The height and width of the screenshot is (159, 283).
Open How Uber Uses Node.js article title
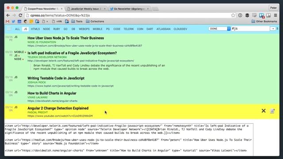pyautogui.click(x=66, y=38)
